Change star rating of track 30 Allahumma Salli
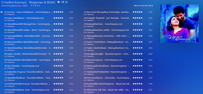Screen dimensions: 203x94 pyautogui.click(x=138, y=90)
